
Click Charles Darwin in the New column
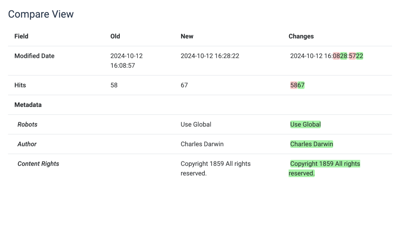click(x=202, y=144)
